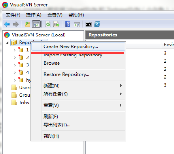Viewport: 174px width, 154px height.
Task: Toggle the Show/Hide Action Pane icon
Action: click(77, 24)
